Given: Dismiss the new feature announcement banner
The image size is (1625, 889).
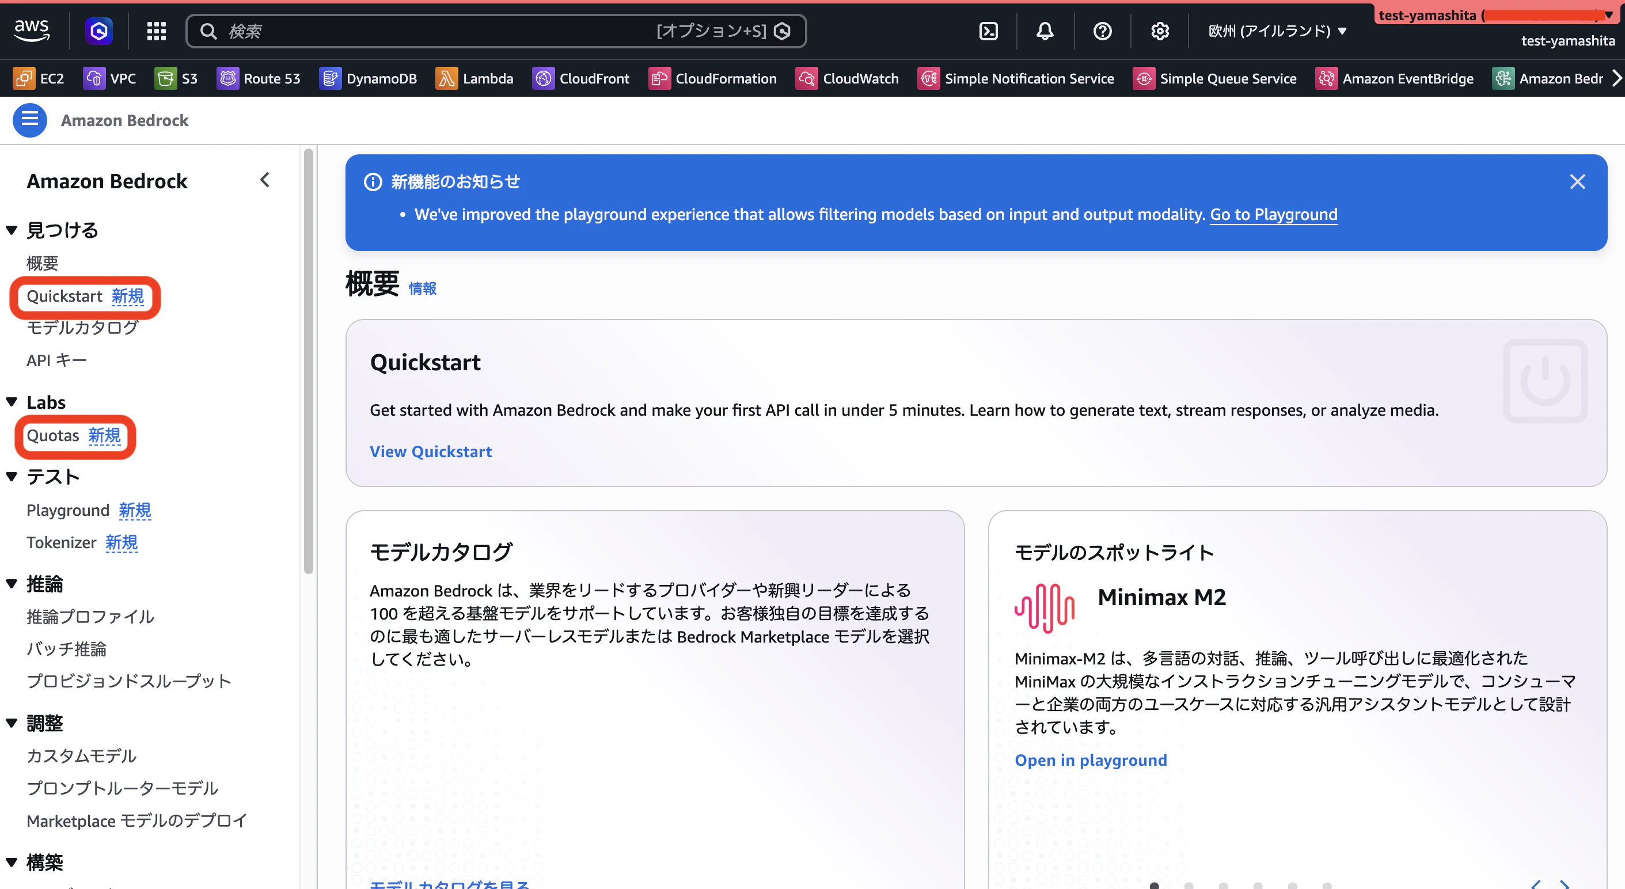Looking at the screenshot, I should 1577,182.
